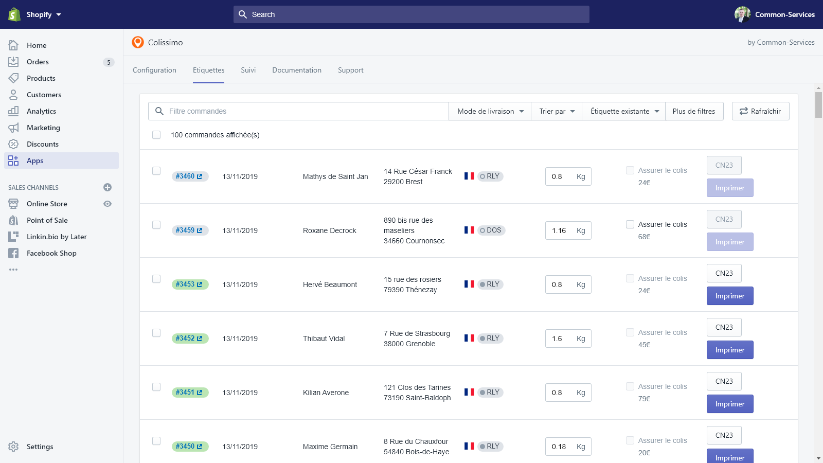Screen dimensions: 823x463
Task: Click Plus de filtres button
Action: 694,111
